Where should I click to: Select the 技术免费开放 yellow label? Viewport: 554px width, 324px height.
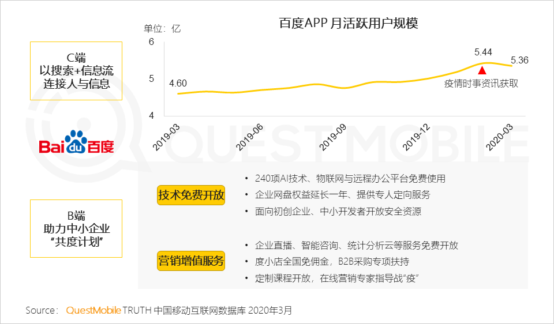[x=191, y=195]
